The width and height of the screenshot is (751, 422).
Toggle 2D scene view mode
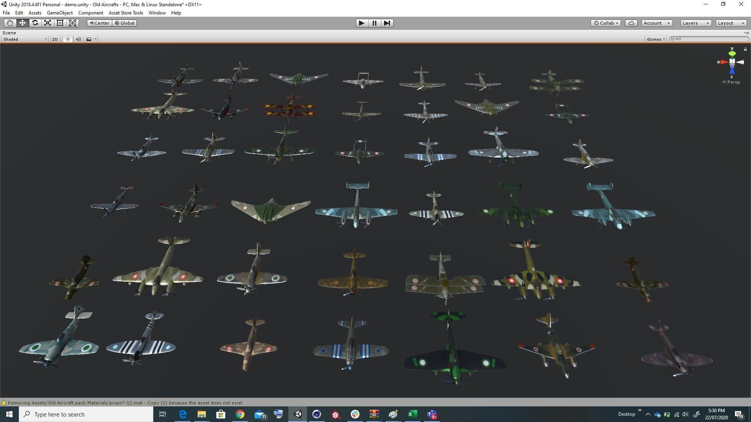click(x=55, y=39)
